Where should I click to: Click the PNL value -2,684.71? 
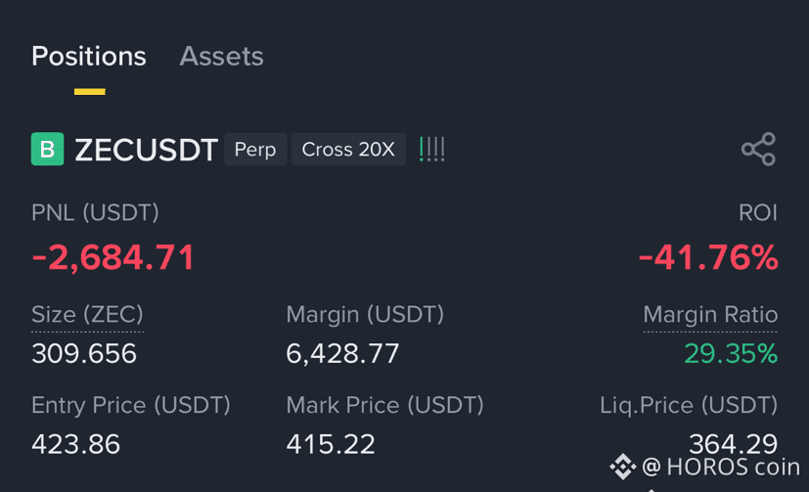pos(113,257)
